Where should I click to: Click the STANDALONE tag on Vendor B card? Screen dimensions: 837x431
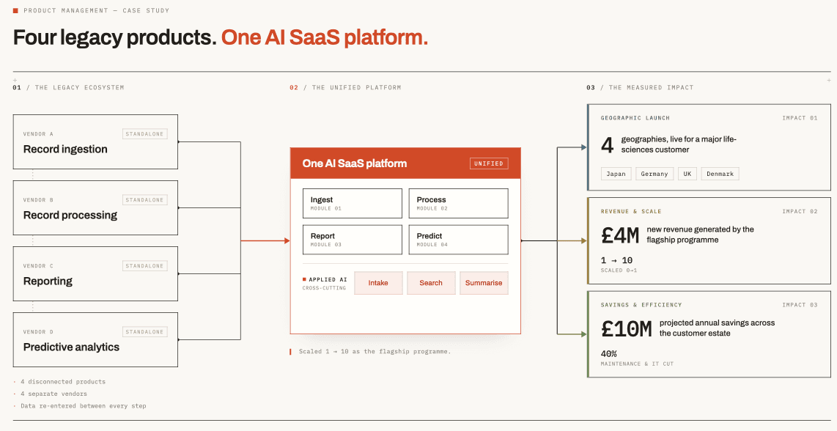pyautogui.click(x=144, y=200)
